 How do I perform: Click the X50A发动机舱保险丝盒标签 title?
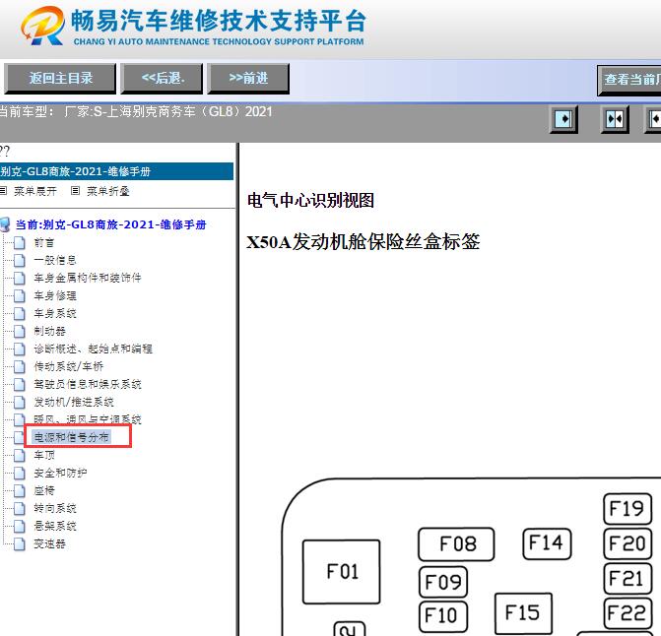(x=363, y=242)
